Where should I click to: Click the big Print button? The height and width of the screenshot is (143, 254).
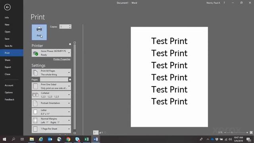pyautogui.click(x=39, y=32)
